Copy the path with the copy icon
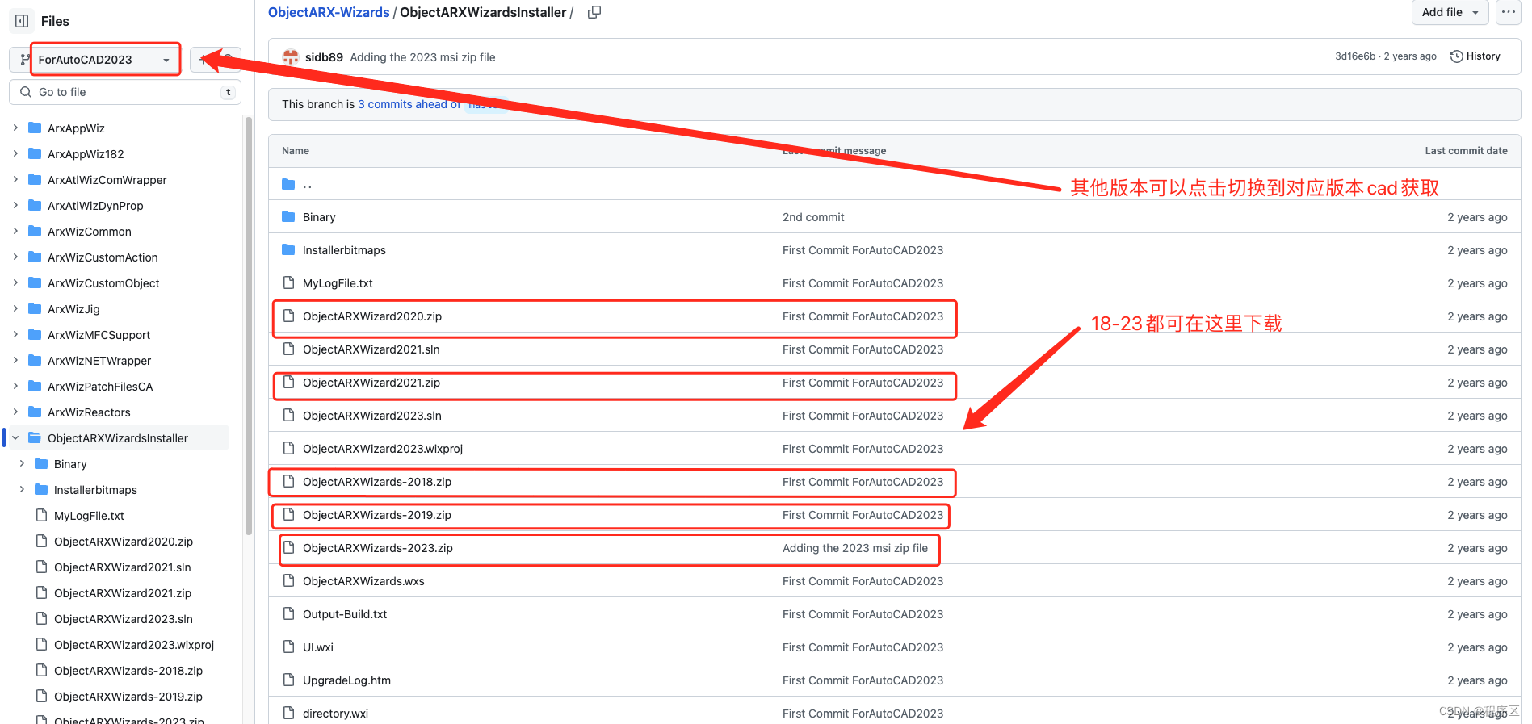 (x=594, y=12)
